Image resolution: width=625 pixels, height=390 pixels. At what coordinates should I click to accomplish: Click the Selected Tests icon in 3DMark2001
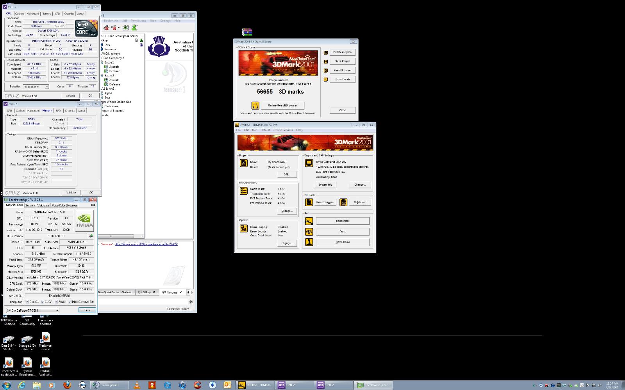click(244, 191)
